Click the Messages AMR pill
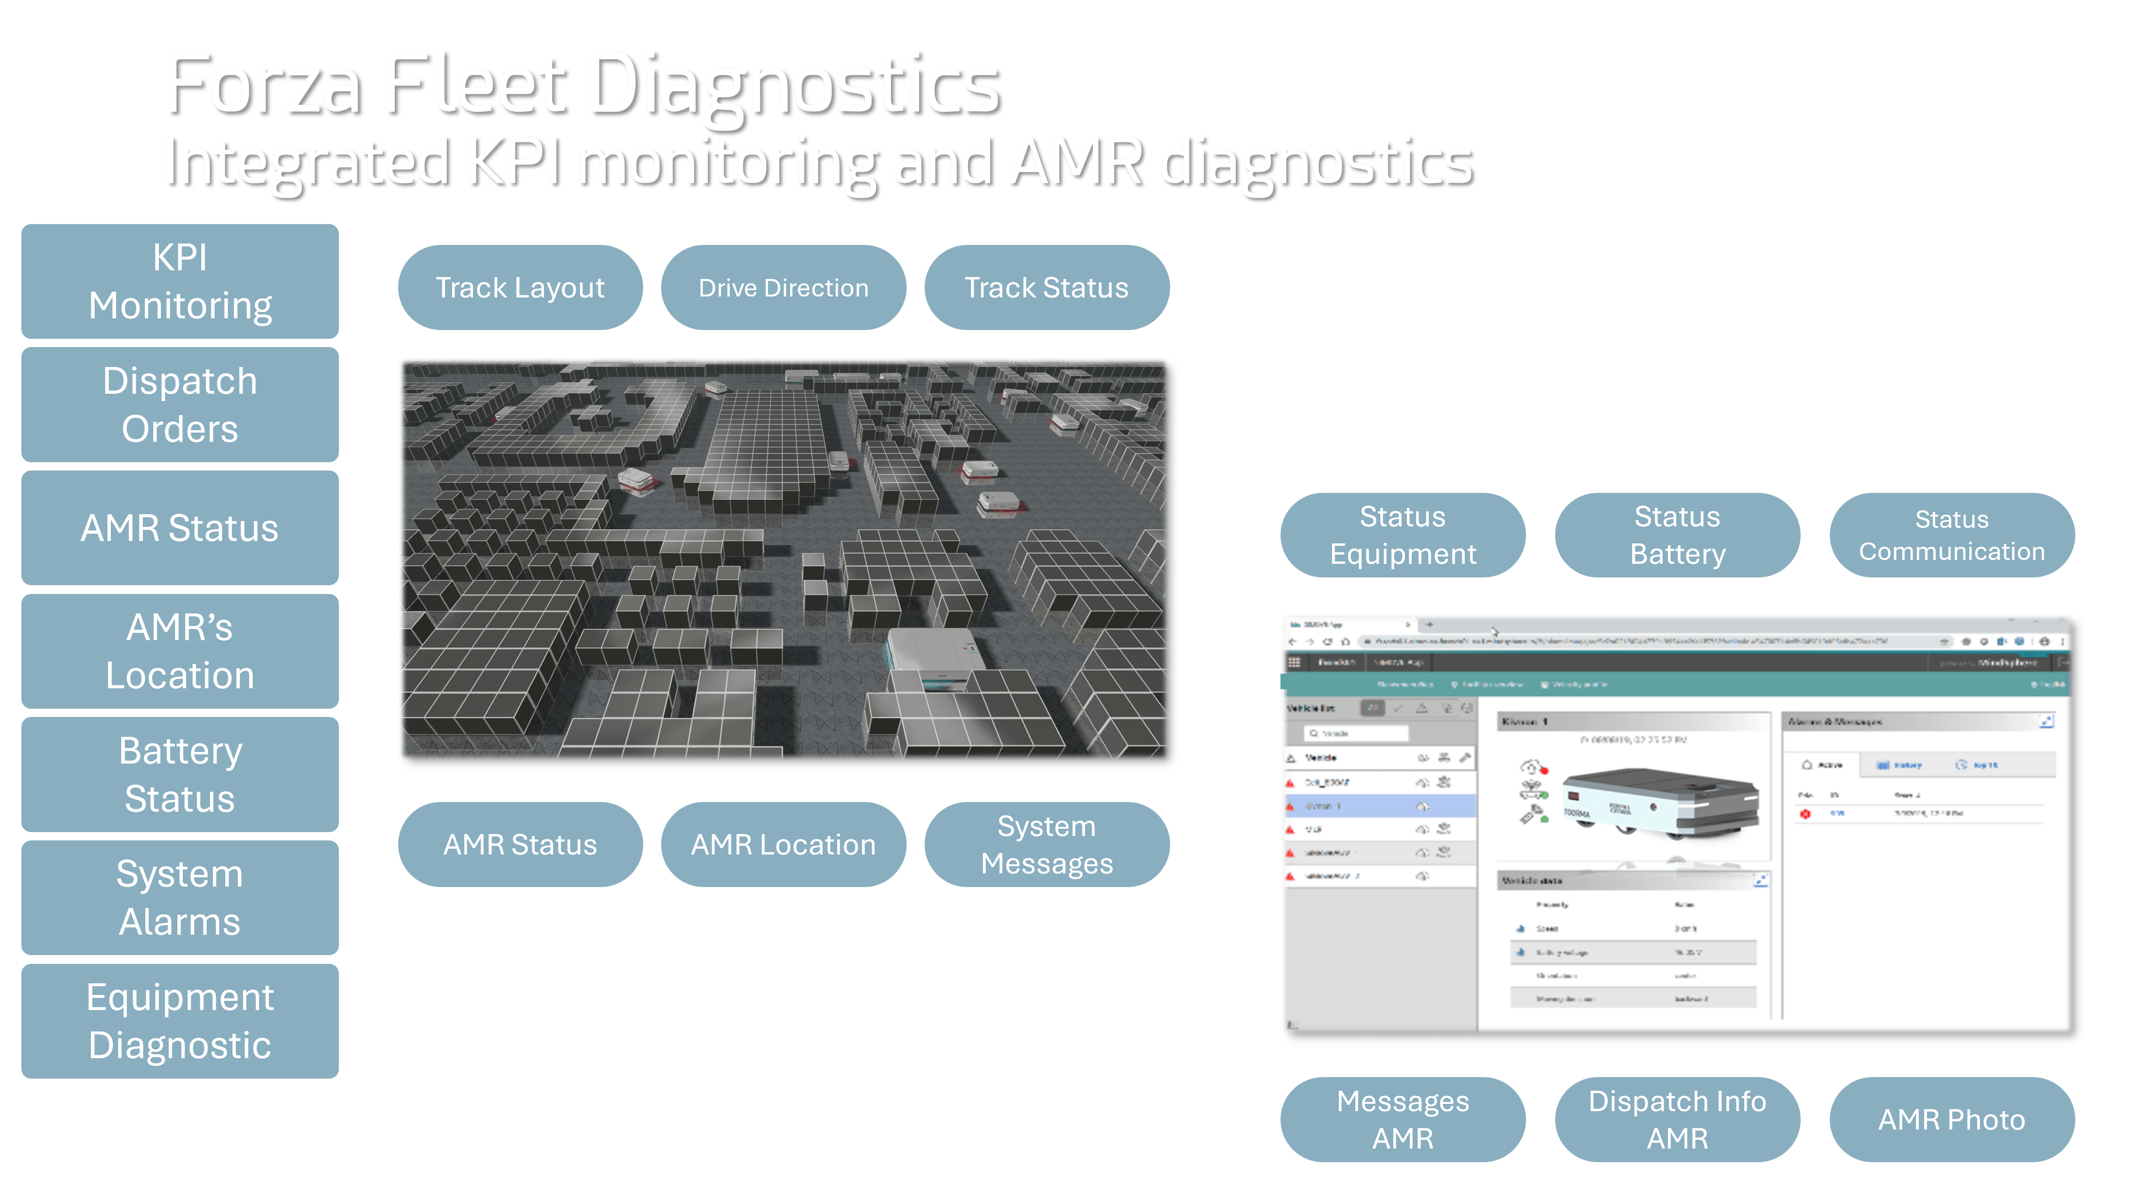Viewport: 2139px width, 1203px height. click(1403, 1119)
